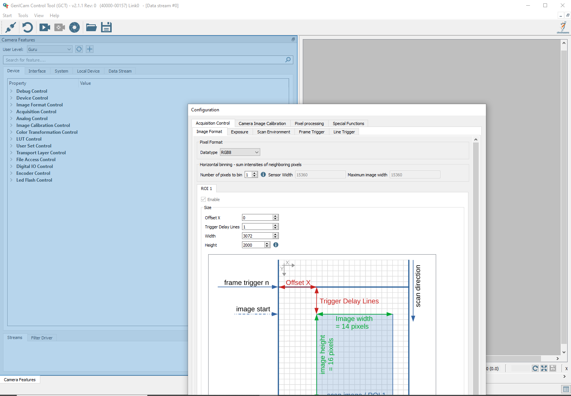Click the info icon next to binning spinner
The height and width of the screenshot is (396, 571).
click(263, 174)
